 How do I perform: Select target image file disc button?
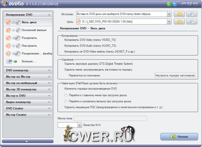click(x=192, y=22)
